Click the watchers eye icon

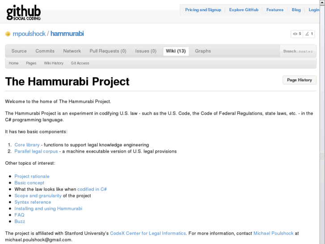(x=295, y=34)
